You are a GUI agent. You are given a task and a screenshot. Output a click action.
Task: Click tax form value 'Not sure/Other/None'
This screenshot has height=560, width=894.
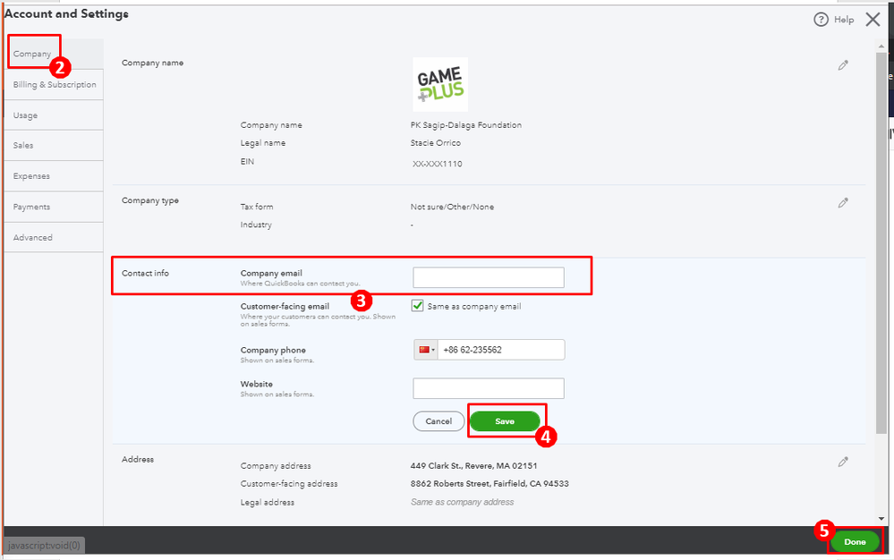tap(452, 207)
